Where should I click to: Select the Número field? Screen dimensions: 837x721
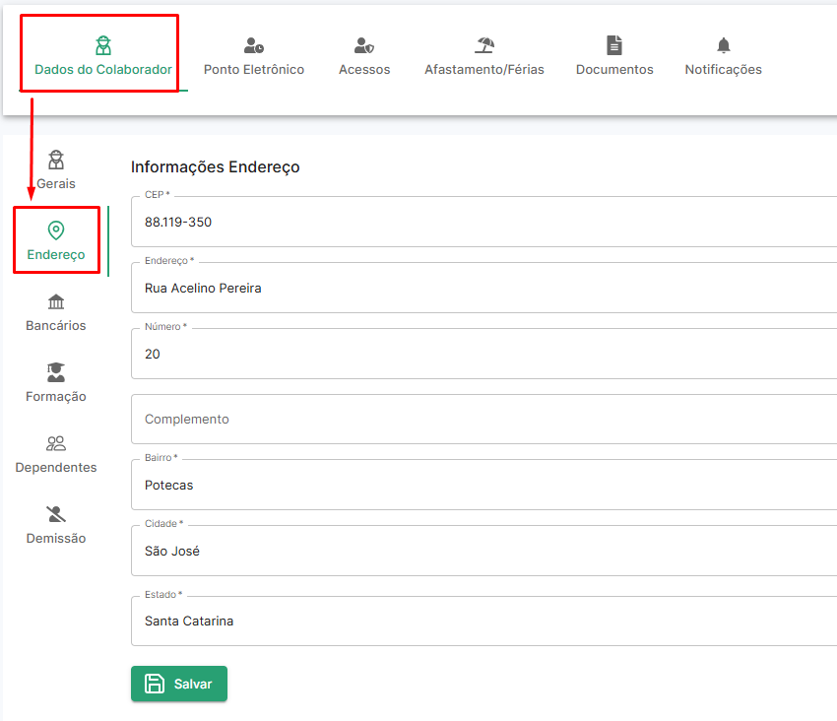[484, 354]
